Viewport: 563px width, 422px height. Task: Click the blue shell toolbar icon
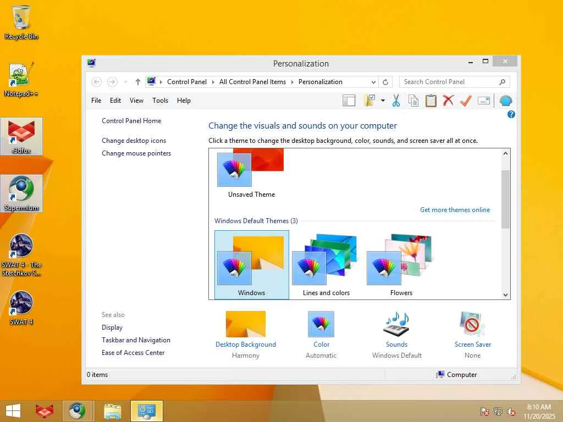(506, 101)
